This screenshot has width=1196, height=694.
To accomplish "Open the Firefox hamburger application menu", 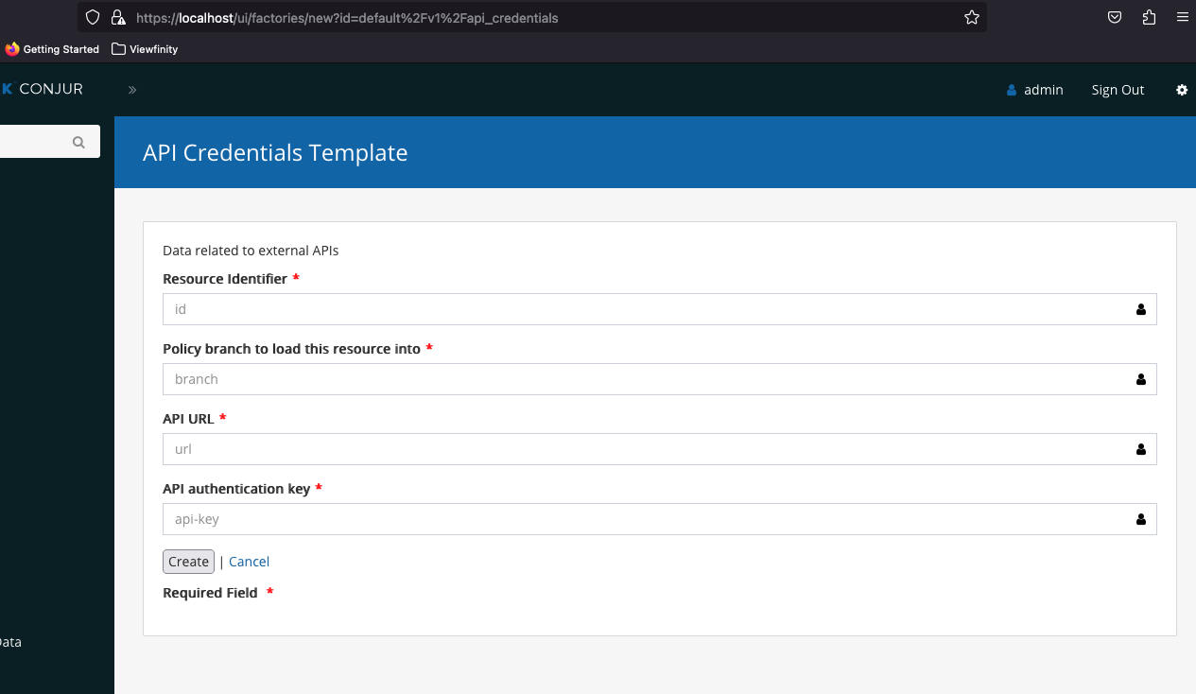I will [x=1182, y=17].
